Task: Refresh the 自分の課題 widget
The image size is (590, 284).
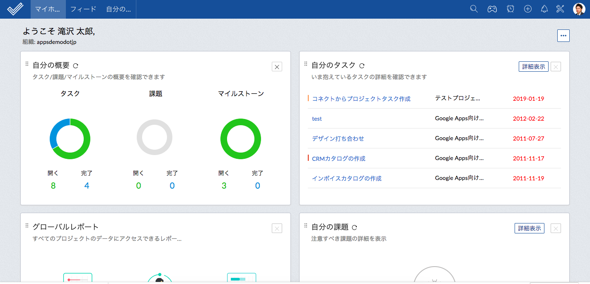Action: pyautogui.click(x=354, y=227)
